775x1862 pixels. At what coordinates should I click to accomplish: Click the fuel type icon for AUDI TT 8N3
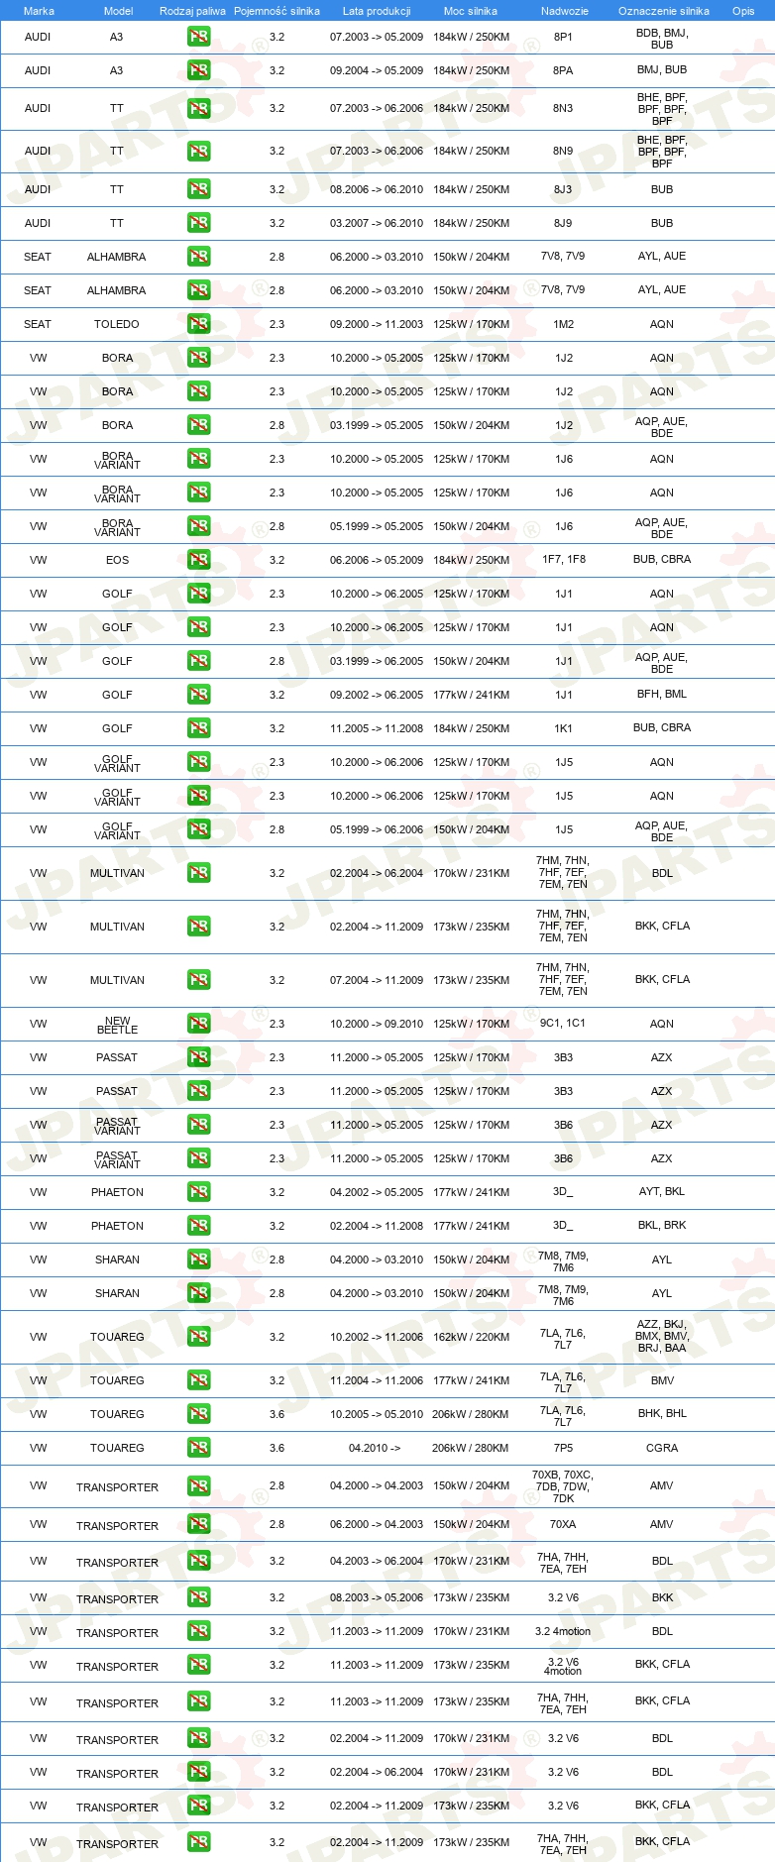point(199,109)
